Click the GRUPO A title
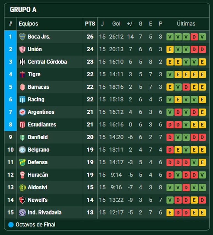The height and width of the screenshot is (235, 213). click(x=23, y=10)
